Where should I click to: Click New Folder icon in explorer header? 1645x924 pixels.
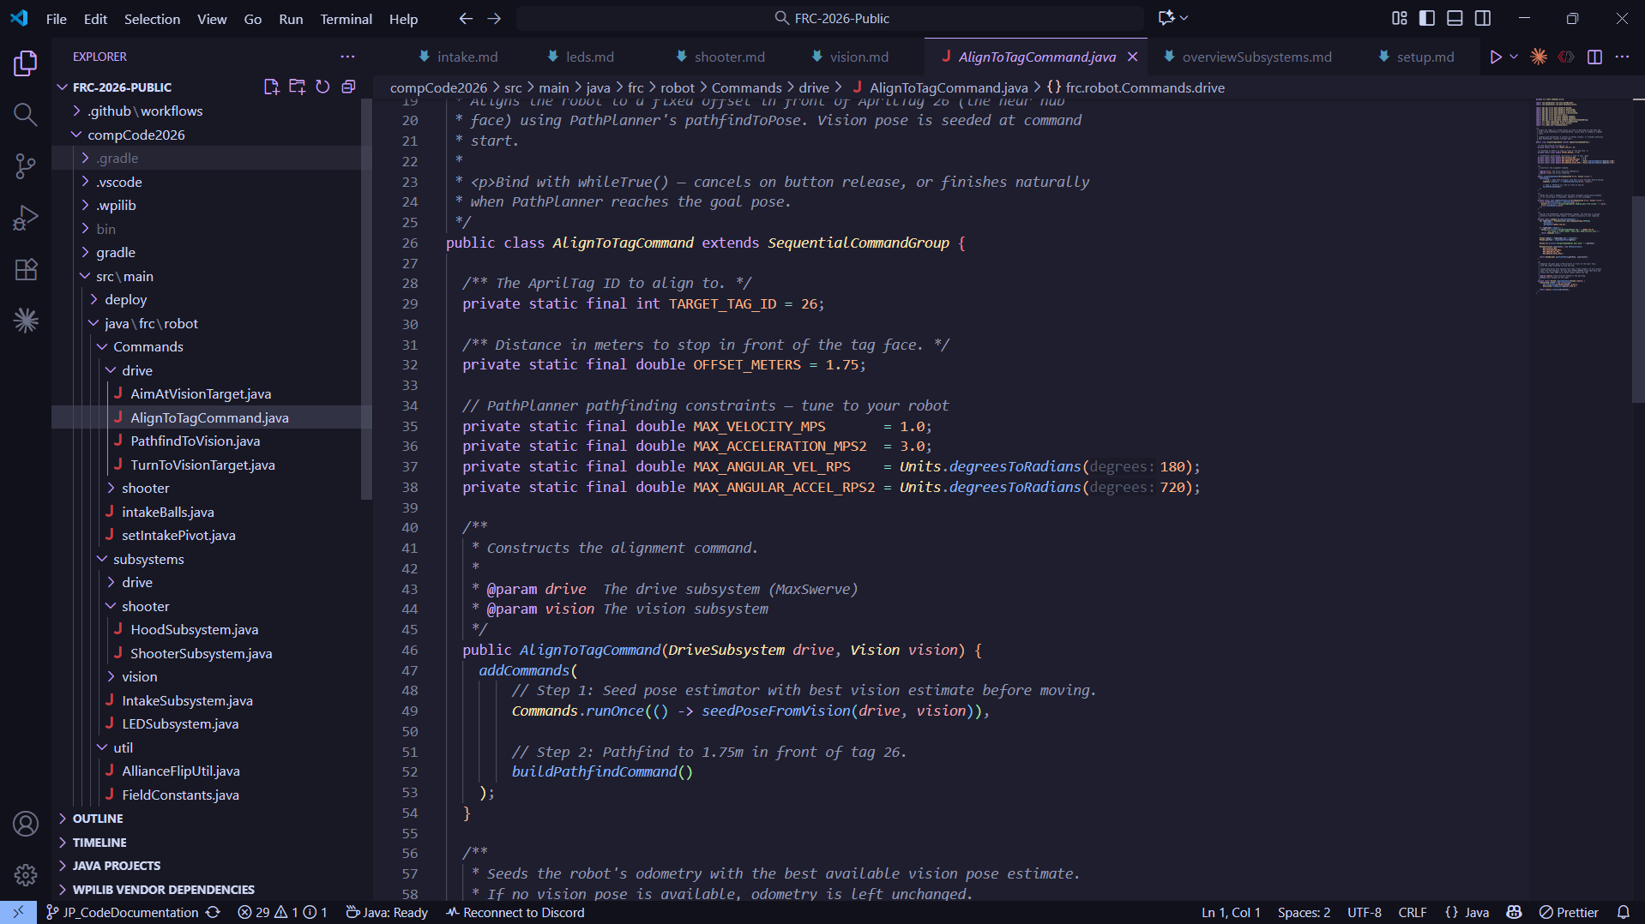(x=298, y=87)
